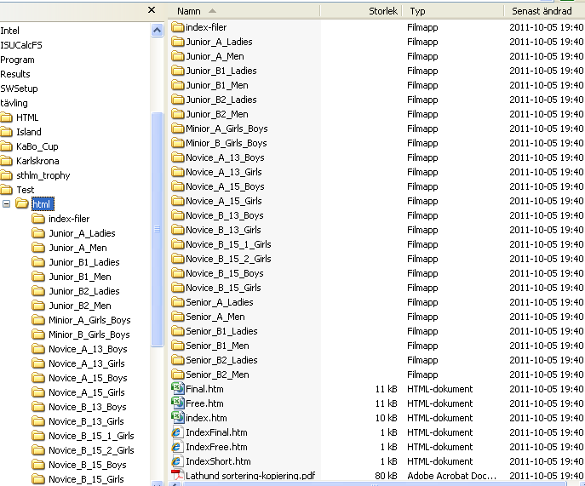Viewport: 585px width, 486px height.
Task: Click Senior_B2_Men folder icon in file list
Action: pyautogui.click(x=178, y=375)
